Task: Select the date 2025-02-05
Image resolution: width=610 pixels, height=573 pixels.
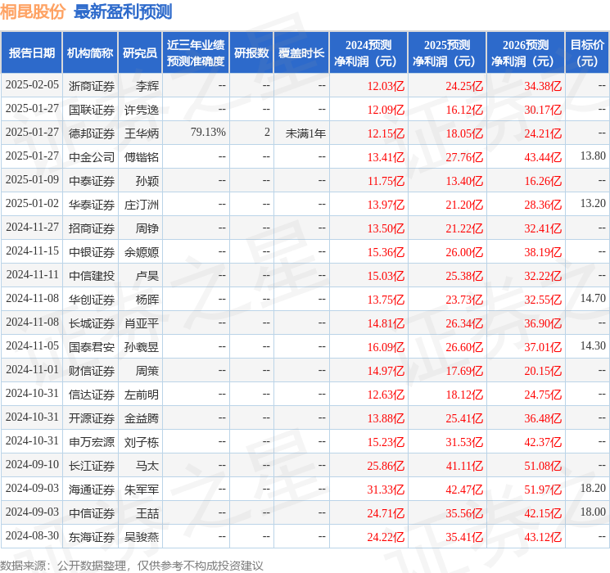Action: point(32,85)
